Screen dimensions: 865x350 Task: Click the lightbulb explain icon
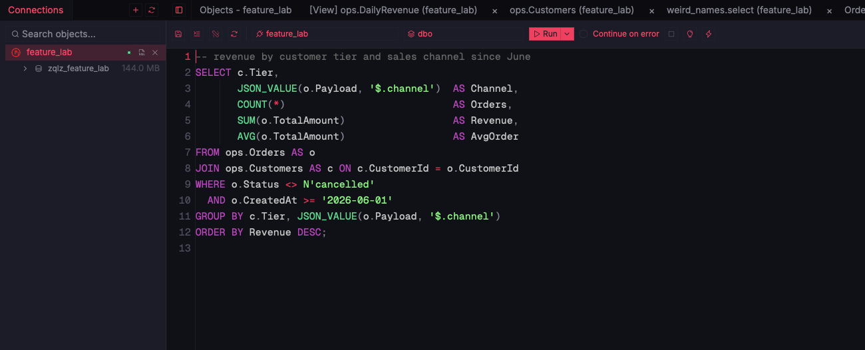(x=690, y=34)
